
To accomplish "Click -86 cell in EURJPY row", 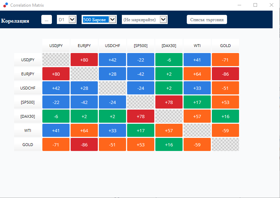I will [x=225, y=74].
